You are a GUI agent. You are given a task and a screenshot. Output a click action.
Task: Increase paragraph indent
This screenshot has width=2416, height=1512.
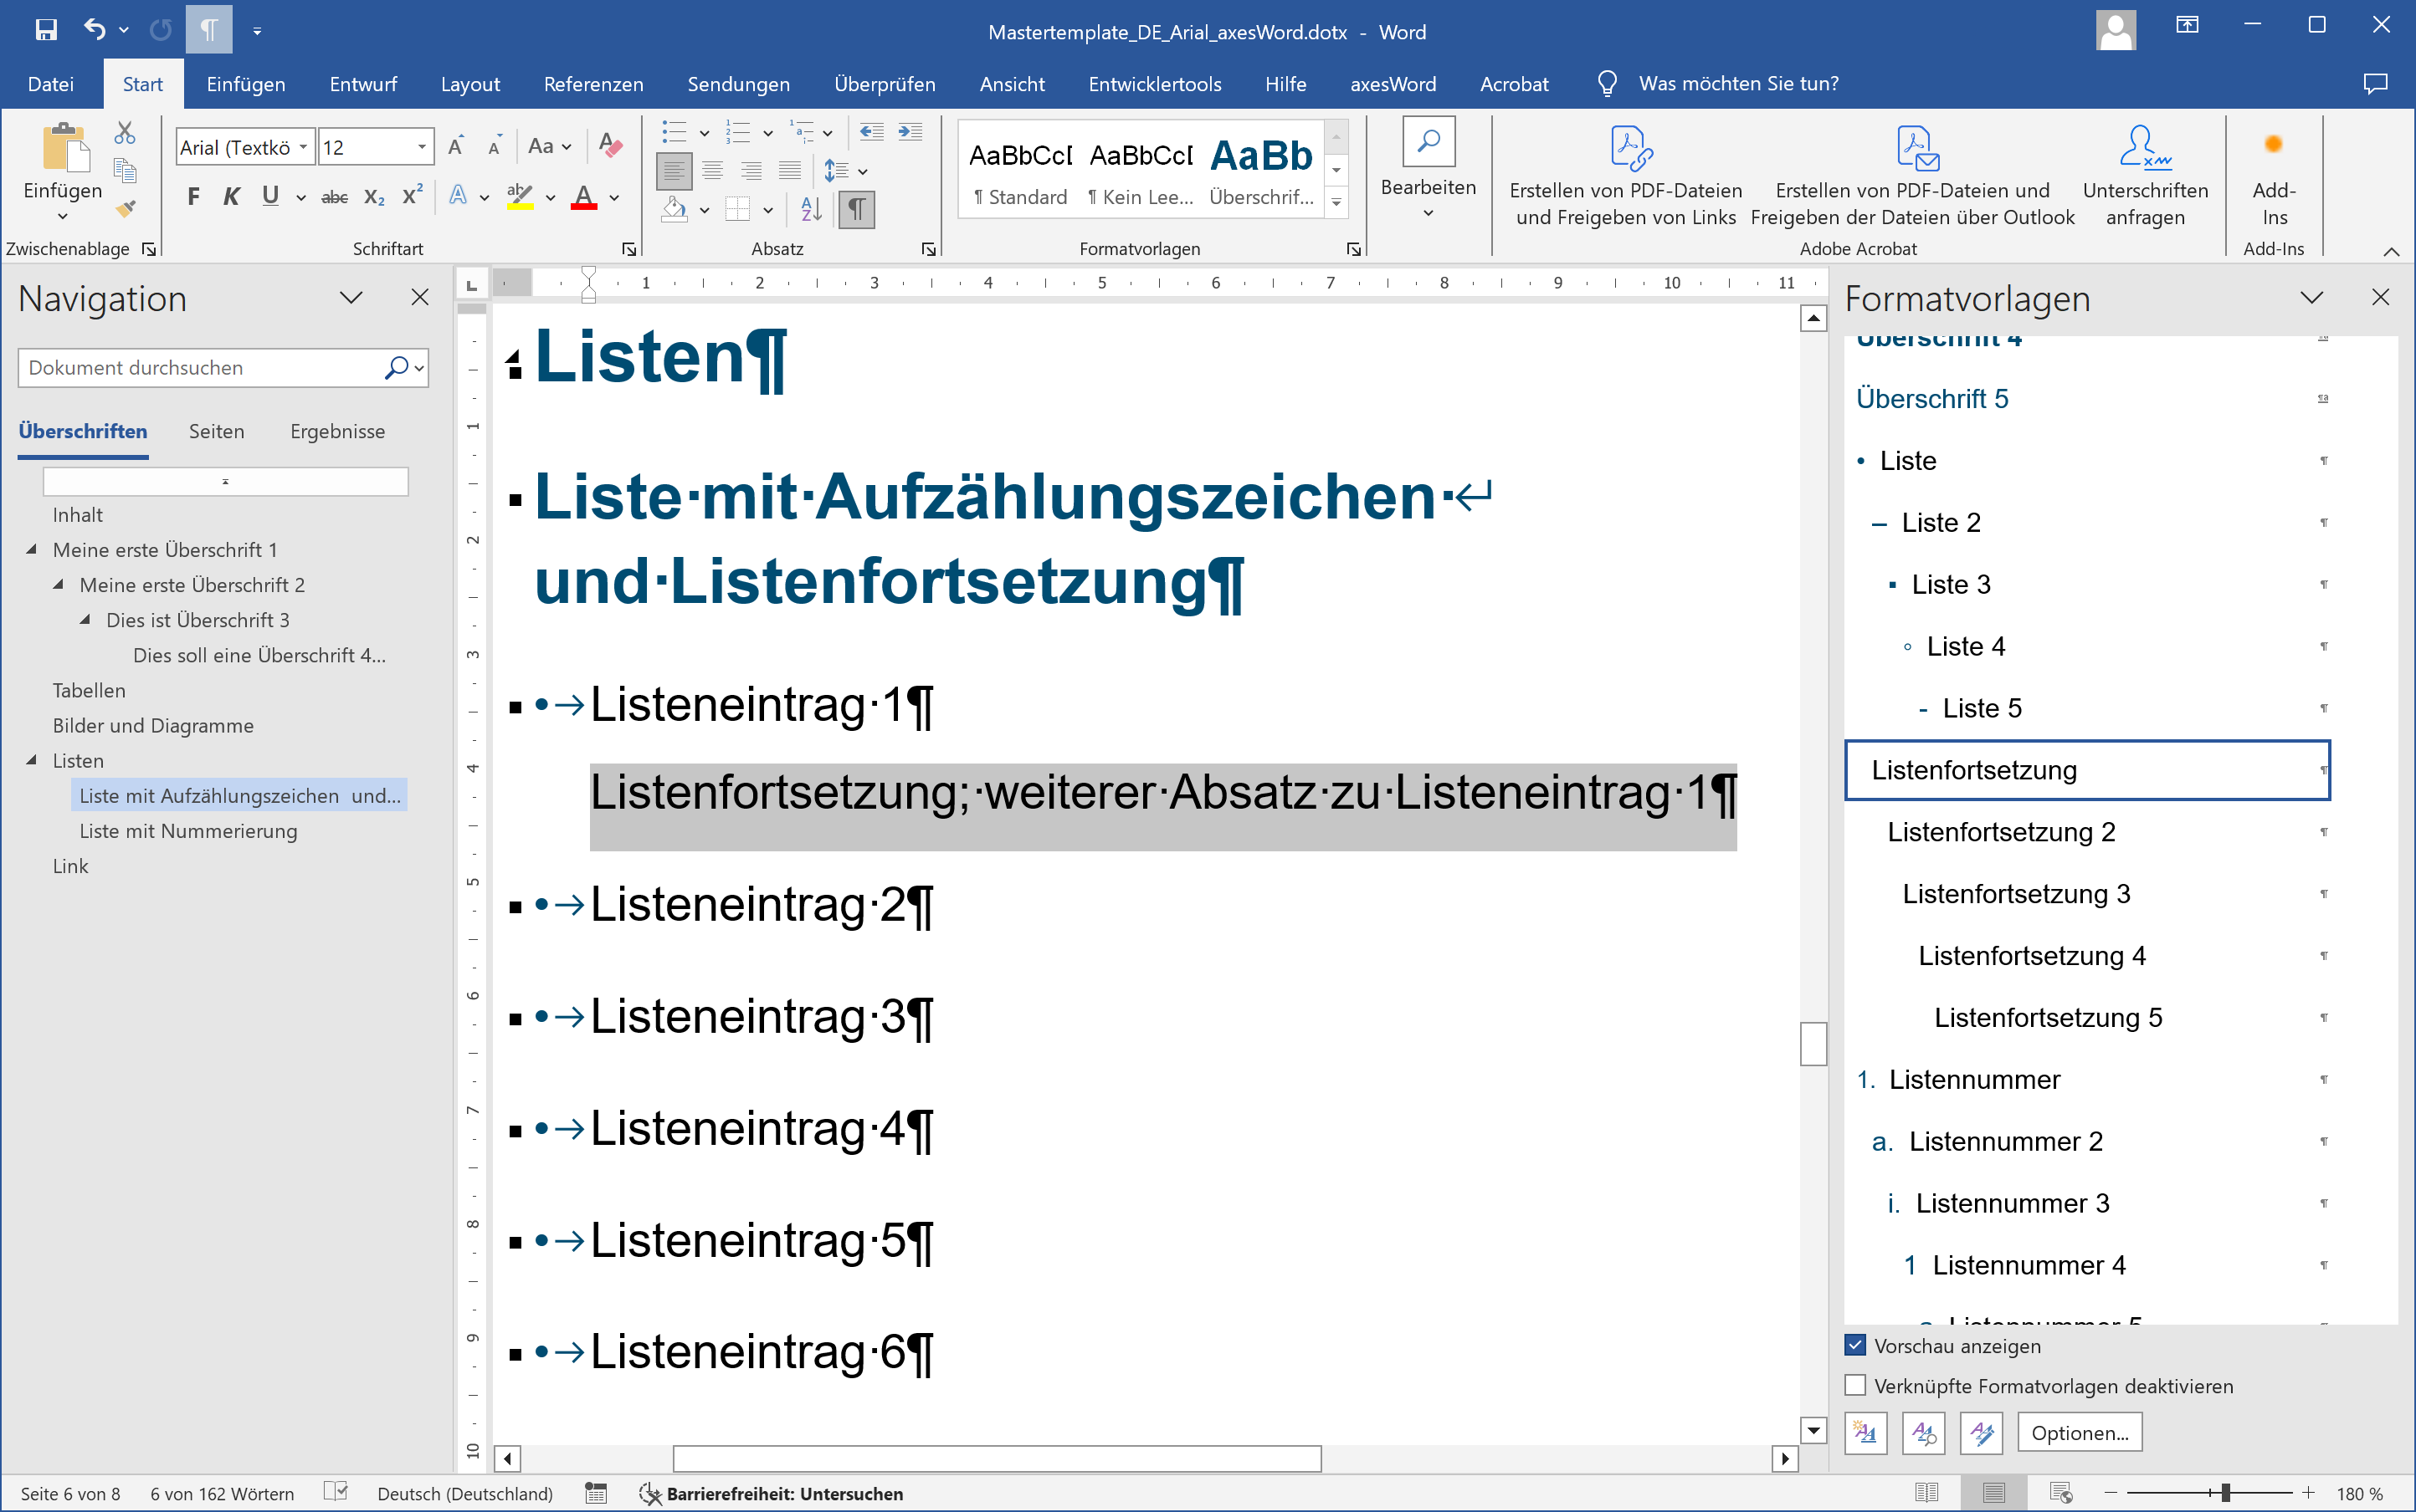pos(910,132)
